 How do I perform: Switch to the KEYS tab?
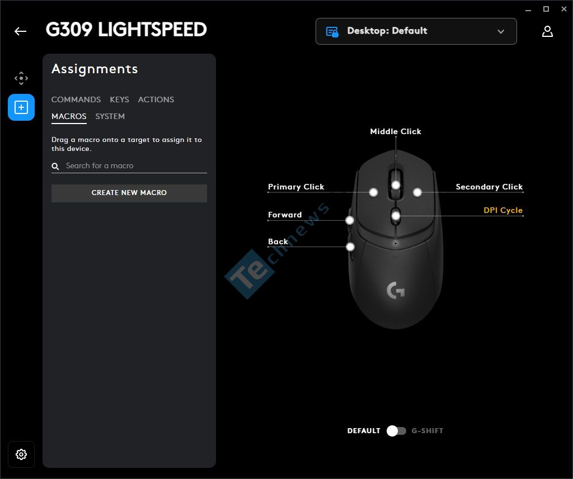pos(119,99)
